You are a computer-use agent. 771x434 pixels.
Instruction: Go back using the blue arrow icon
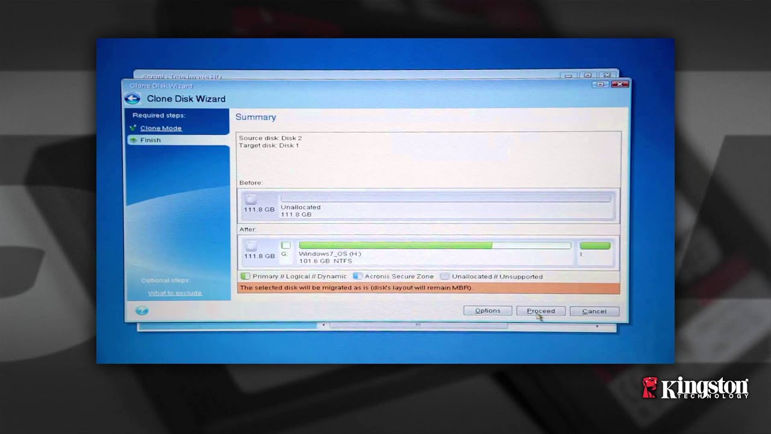[133, 99]
